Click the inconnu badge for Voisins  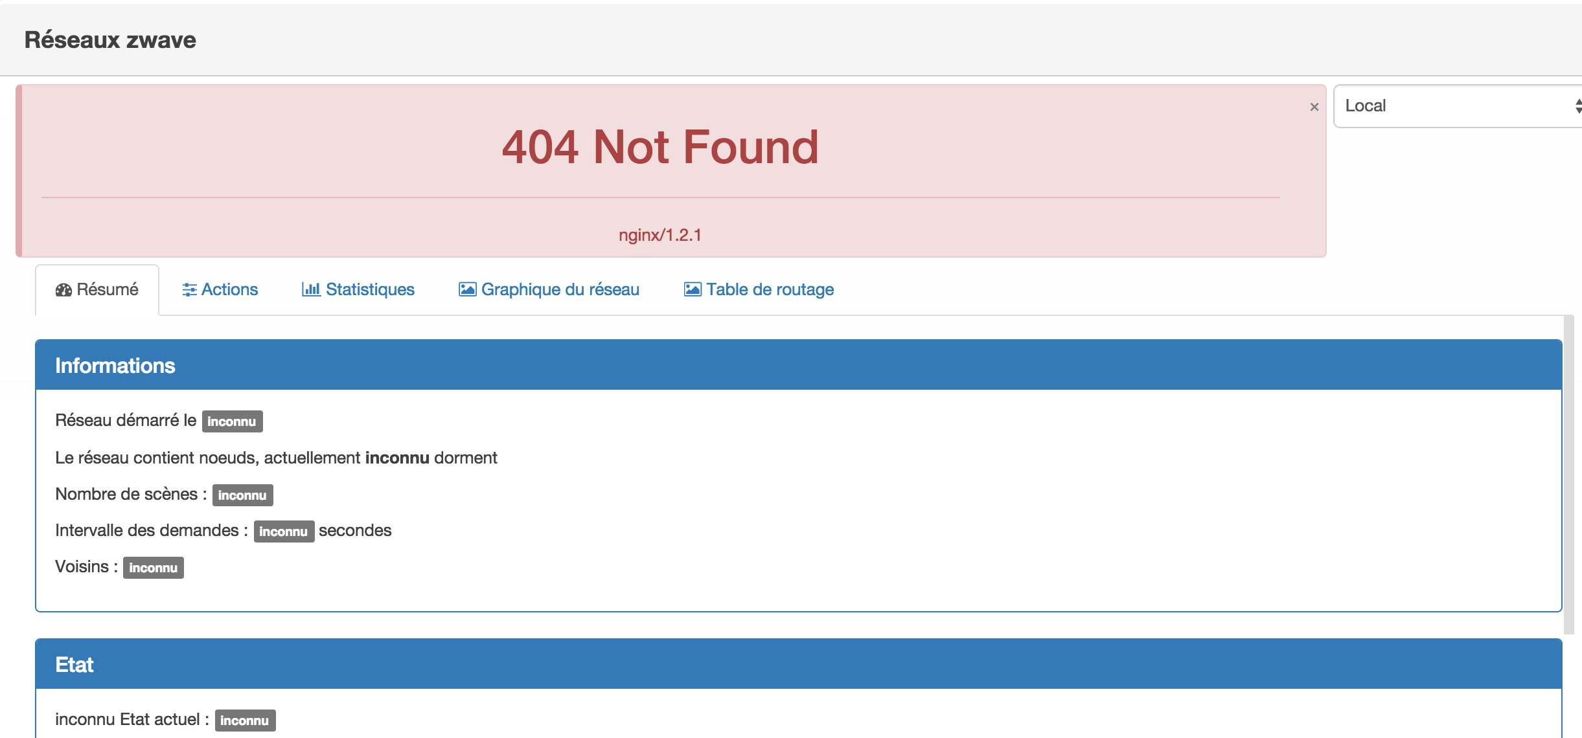[154, 568]
